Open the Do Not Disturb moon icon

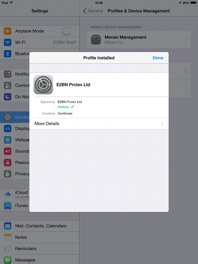pyautogui.click(x=7, y=97)
